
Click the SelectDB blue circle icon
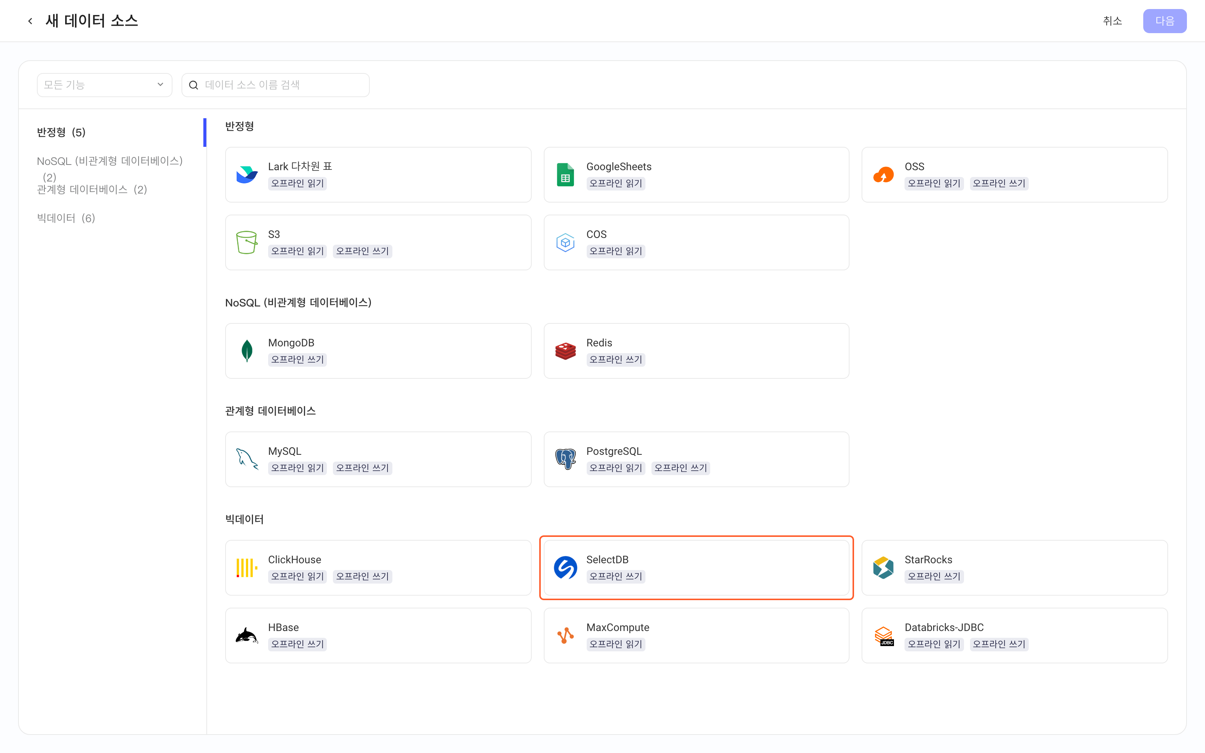tap(565, 568)
